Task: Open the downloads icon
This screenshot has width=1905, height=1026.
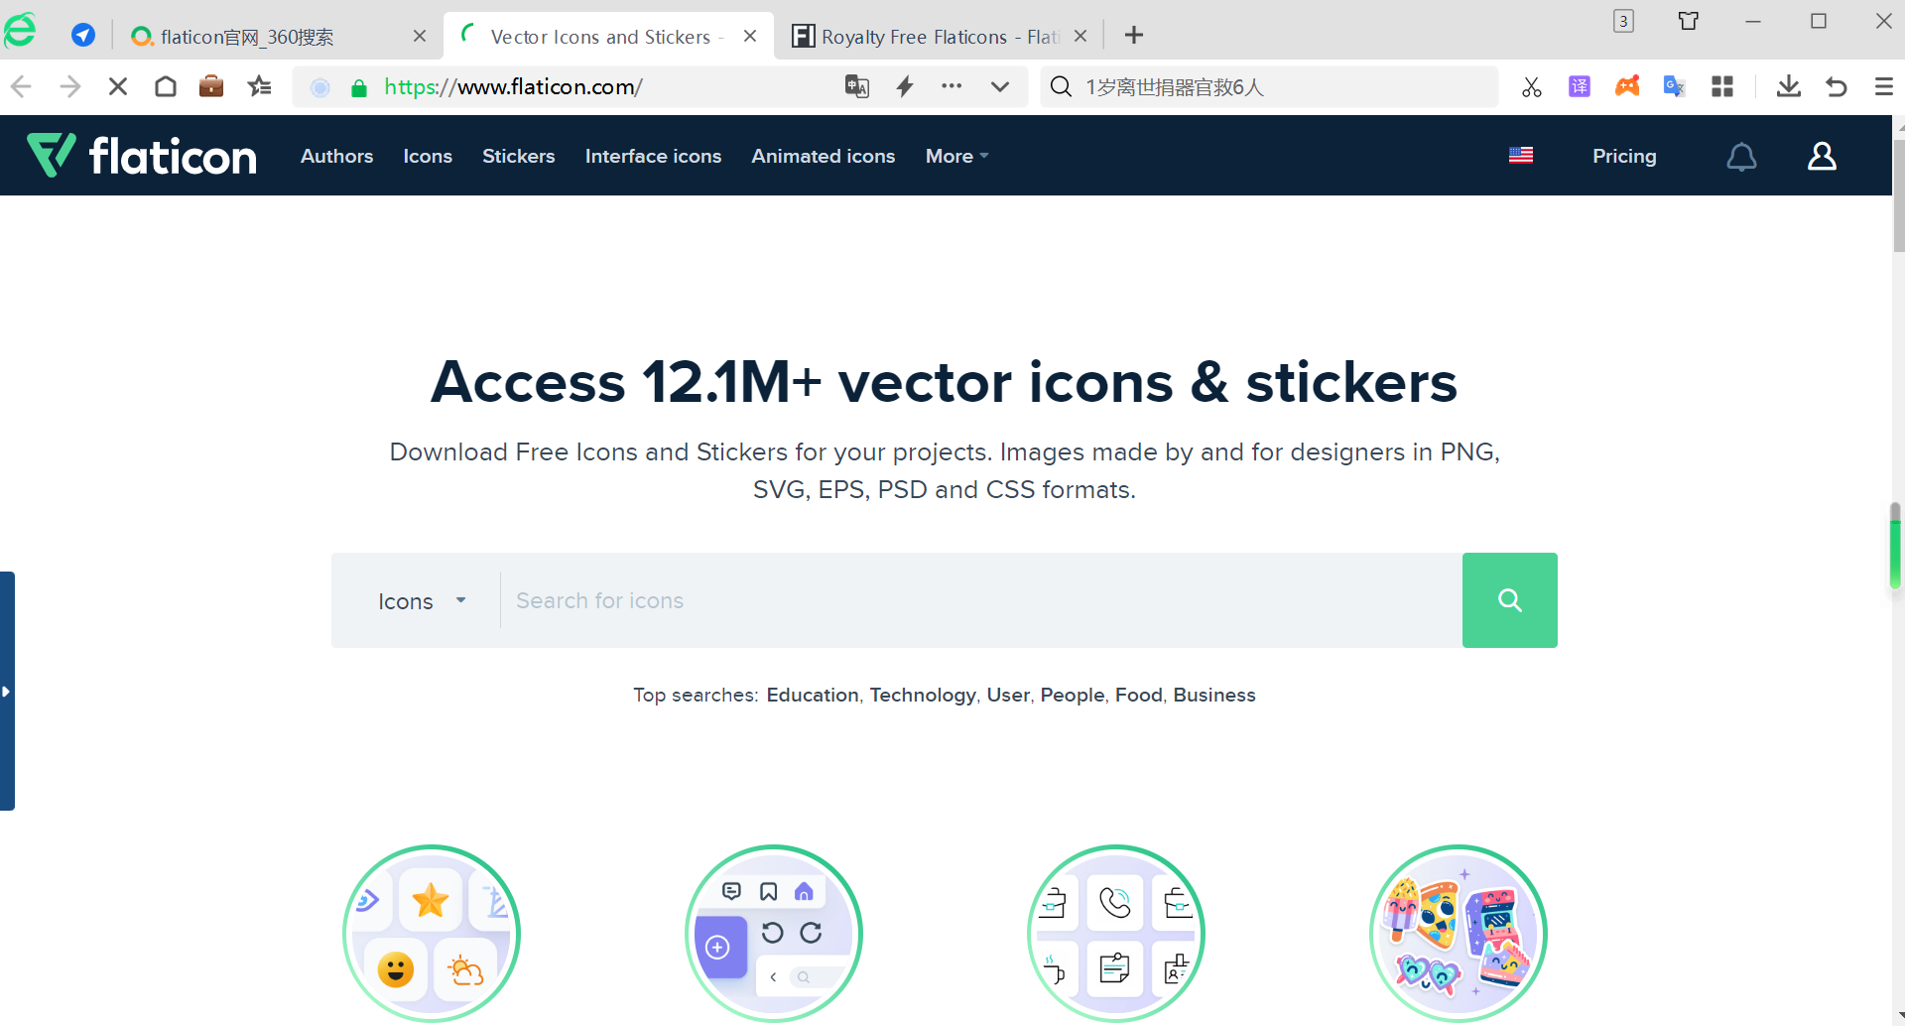Action: 1789,87
